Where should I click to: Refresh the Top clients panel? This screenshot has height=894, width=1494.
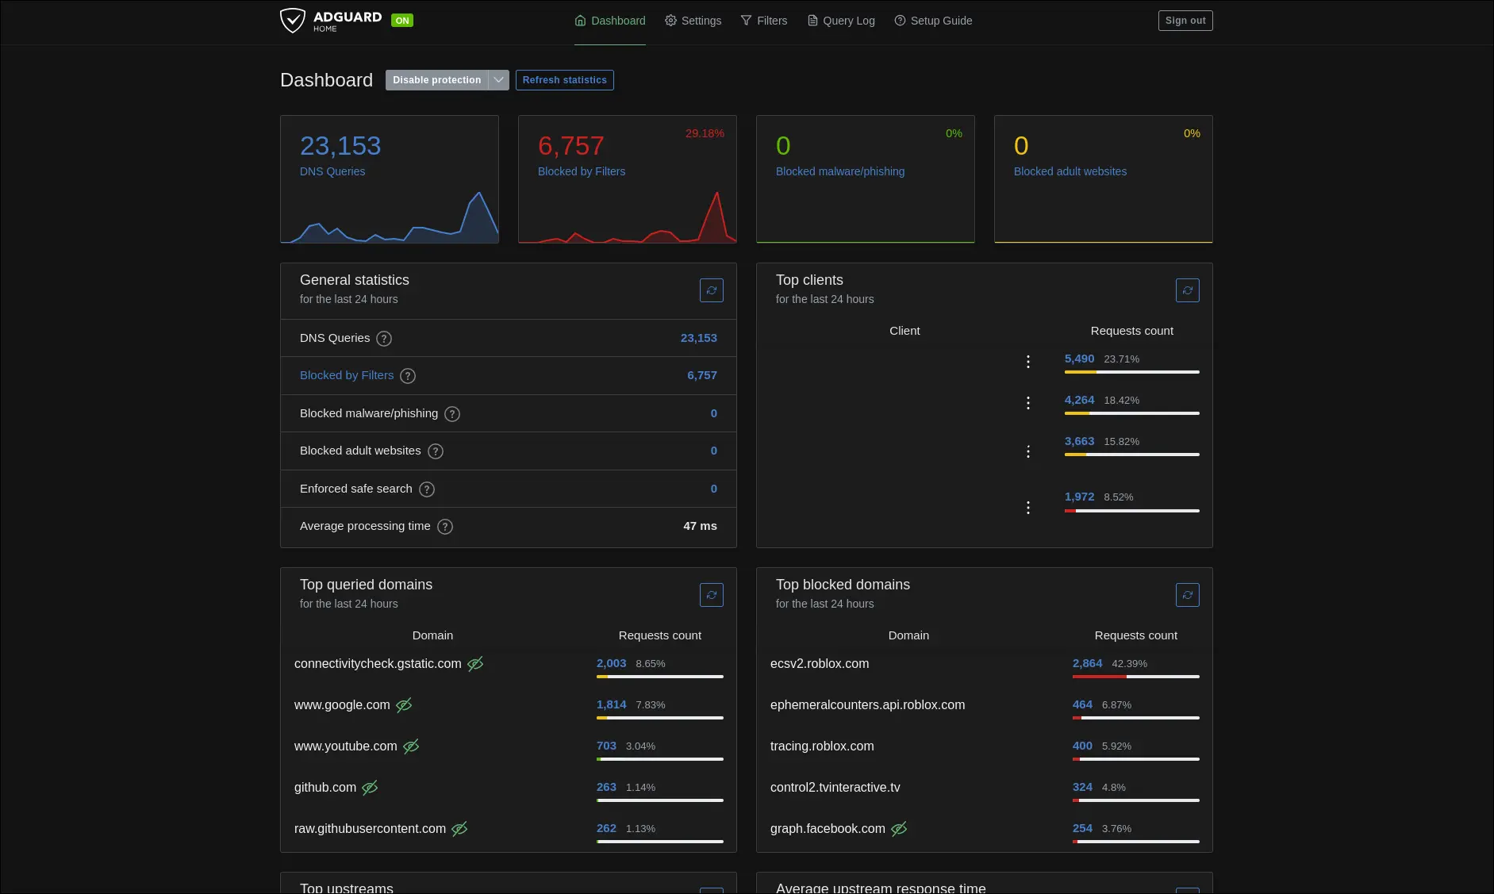coord(1187,290)
